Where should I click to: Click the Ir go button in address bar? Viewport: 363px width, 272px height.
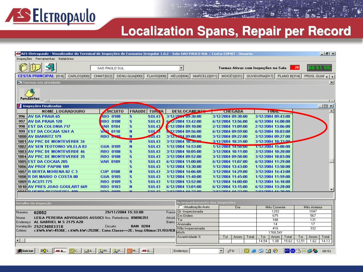[x=231, y=251]
